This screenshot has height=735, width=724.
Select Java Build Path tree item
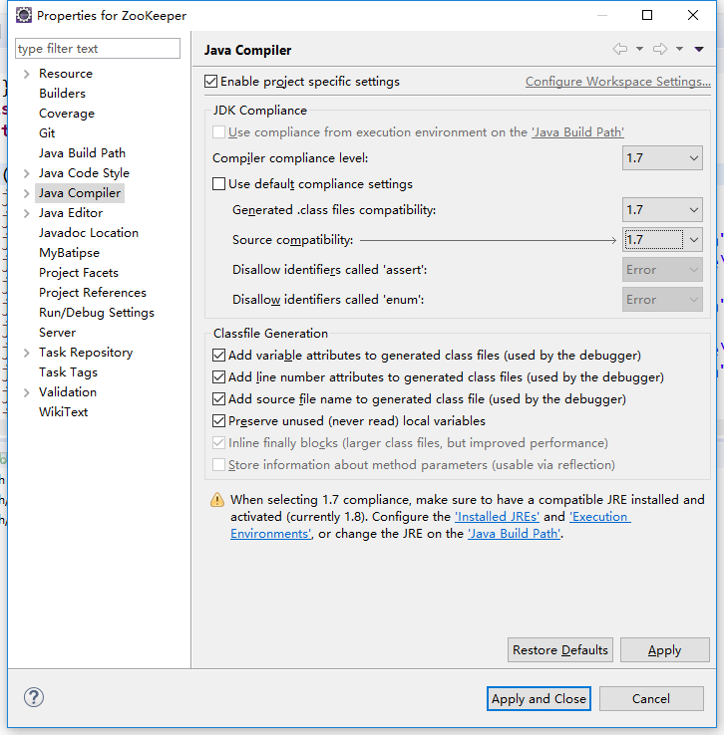pos(82,153)
